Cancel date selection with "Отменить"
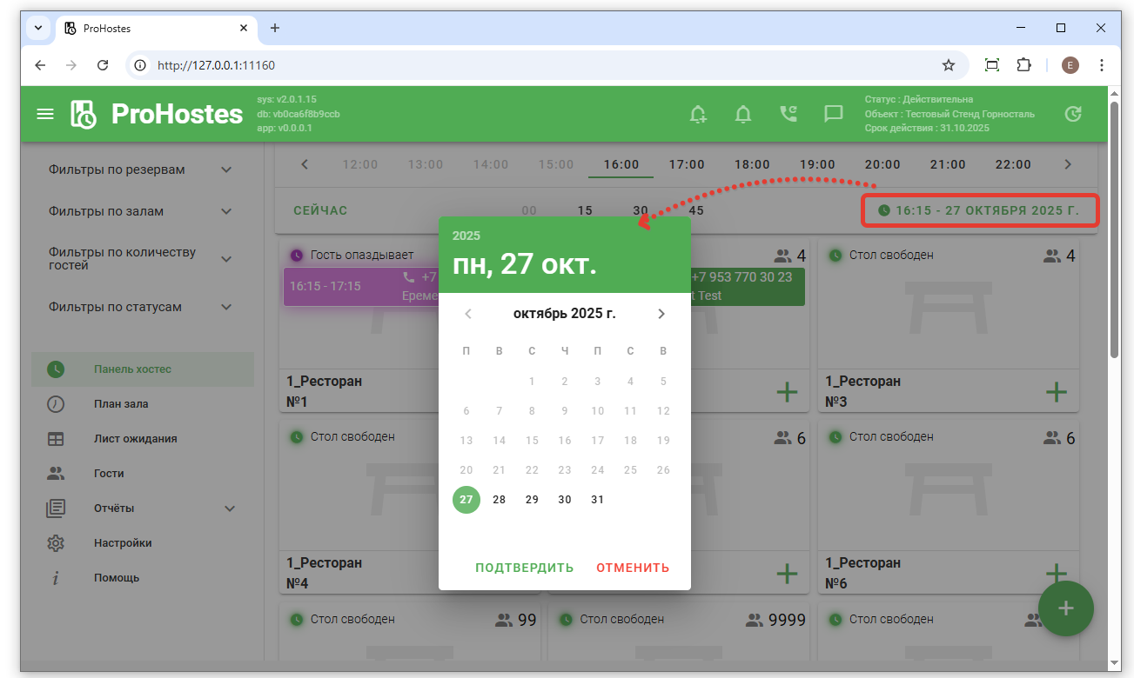This screenshot has height=678, width=1134. pos(633,568)
